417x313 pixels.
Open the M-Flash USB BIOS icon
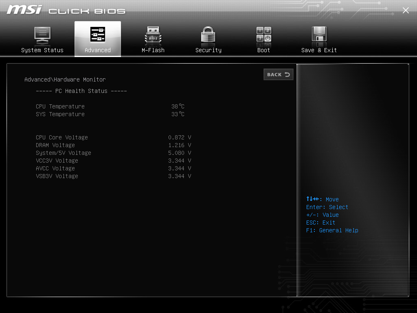point(153,35)
